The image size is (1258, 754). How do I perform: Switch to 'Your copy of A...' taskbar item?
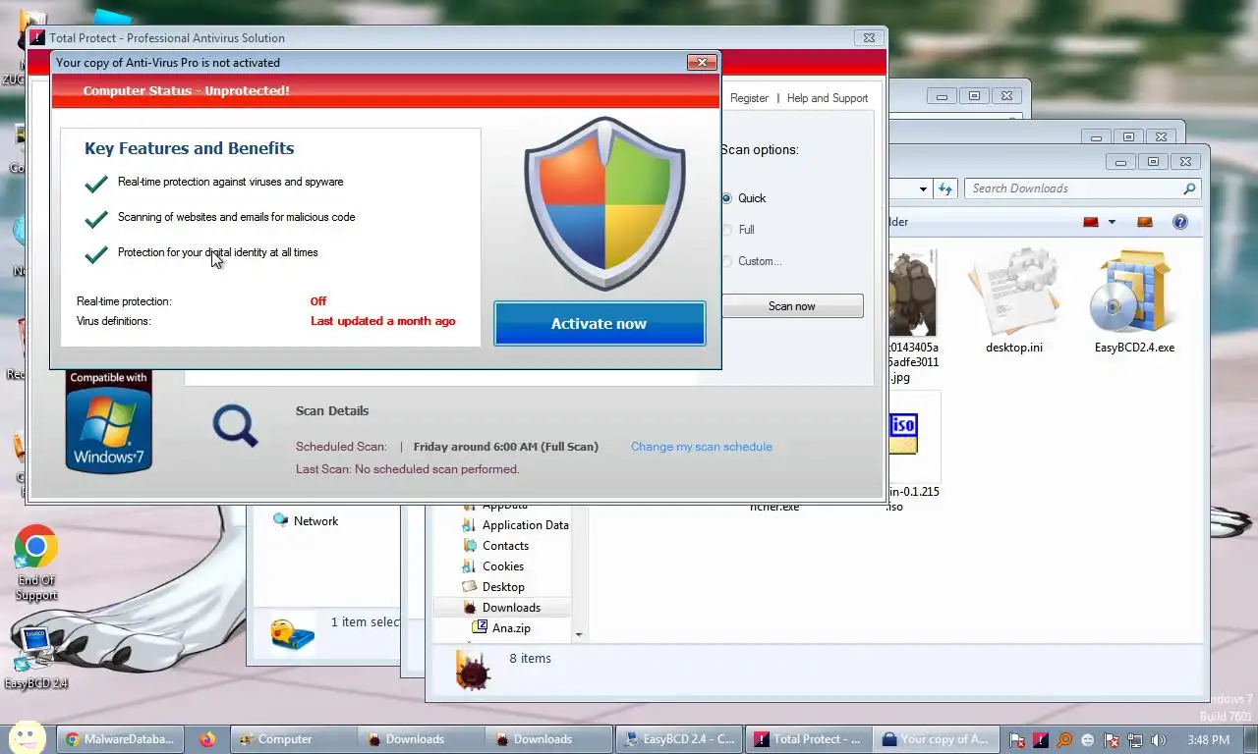pos(937,739)
